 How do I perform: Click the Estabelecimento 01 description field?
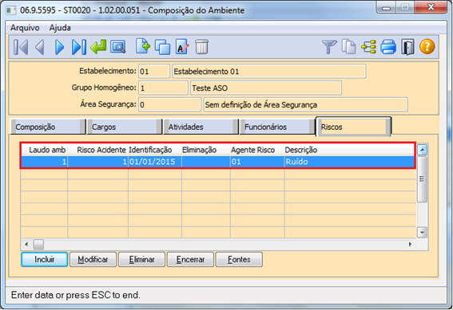[x=269, y=71]
